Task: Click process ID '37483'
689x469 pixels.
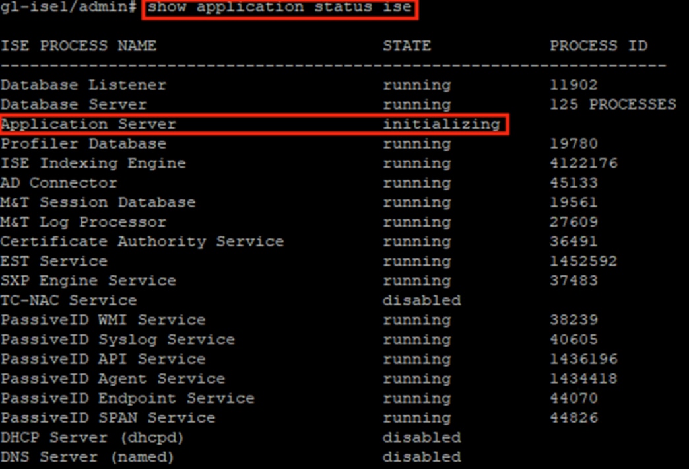Action: pos(574,281)
